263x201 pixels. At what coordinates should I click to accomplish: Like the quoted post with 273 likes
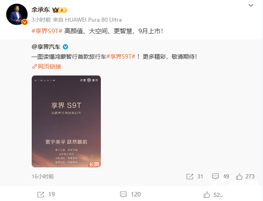pos(245,176)
